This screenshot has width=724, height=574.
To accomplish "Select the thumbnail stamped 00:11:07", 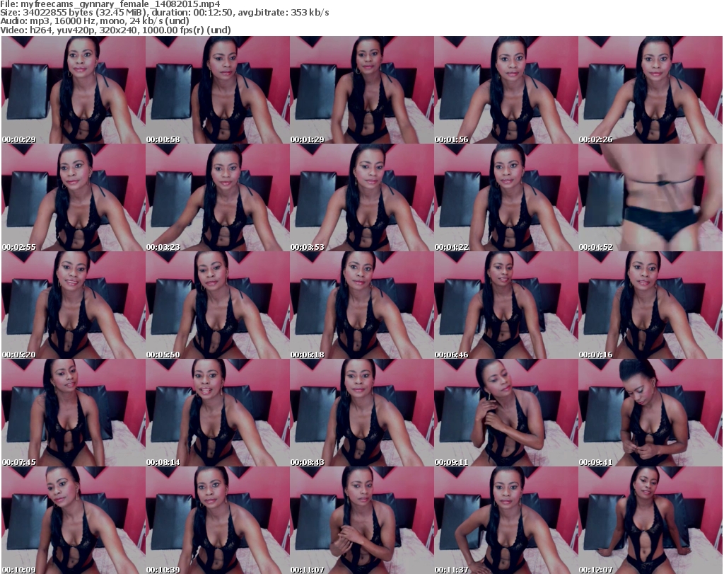I will (x=362, y=520).
